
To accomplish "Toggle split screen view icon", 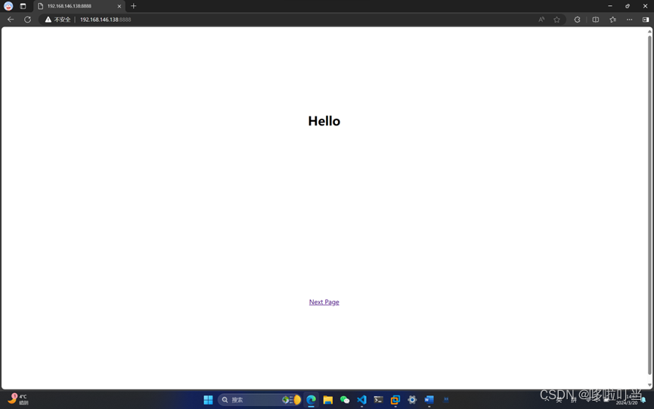I will click(x=596, y=20).
